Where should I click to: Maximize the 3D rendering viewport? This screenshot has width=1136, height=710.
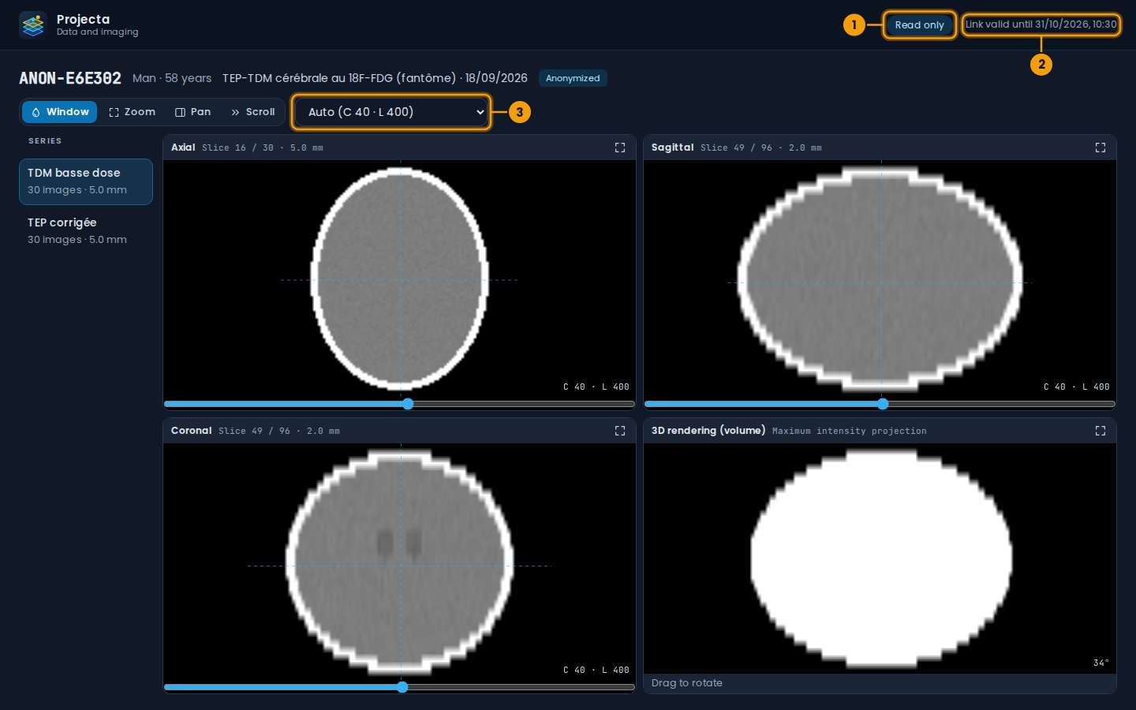point(1100,431)
